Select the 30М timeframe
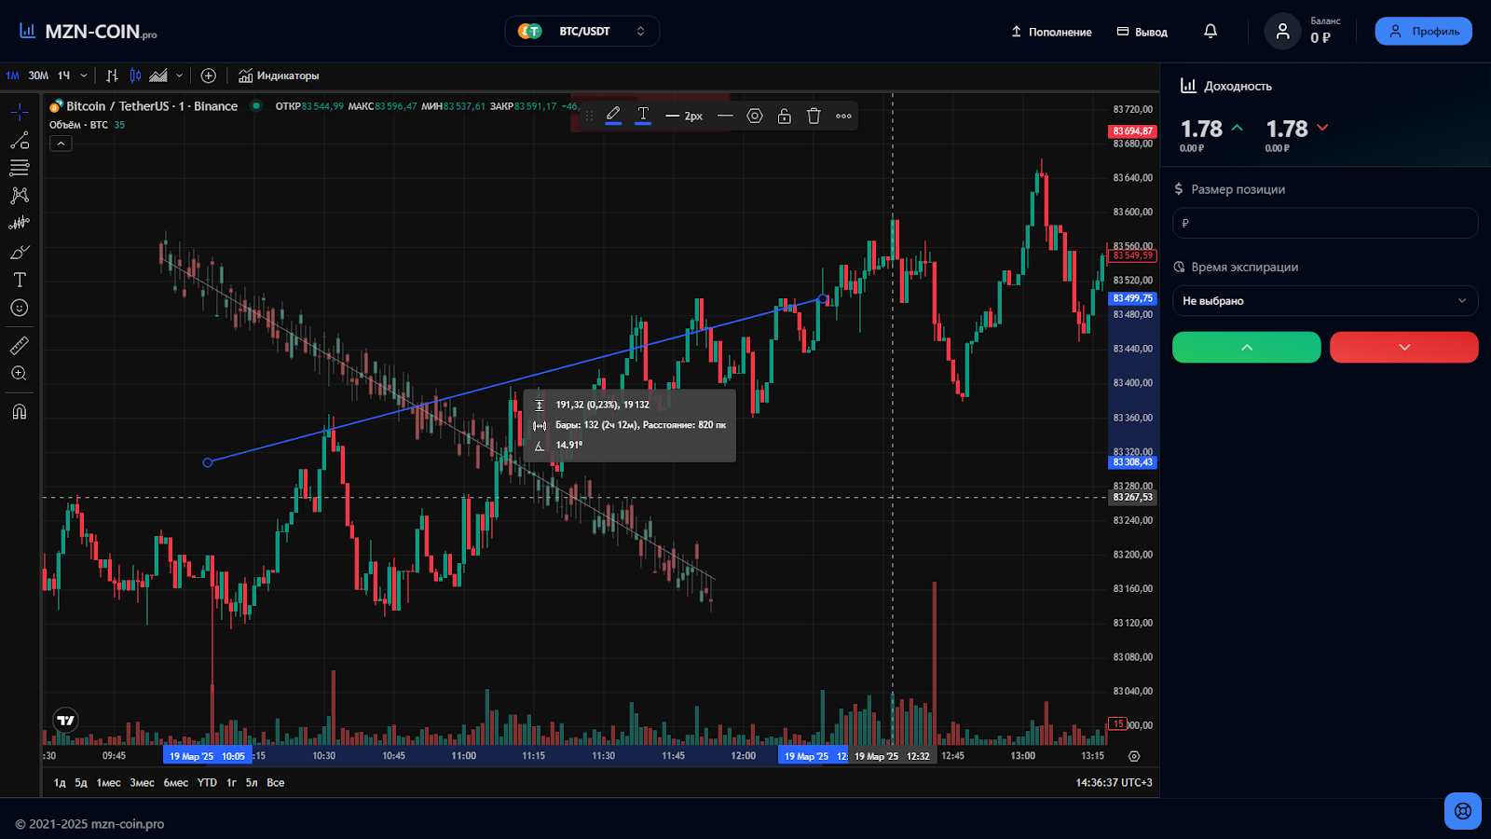Screen dimensions: 1491x839 click(x=38, y=76)
